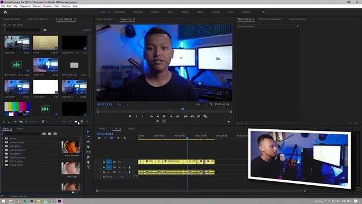Open the File menu
The width and height of the screenshot is (362, 204).
tap(3, 6)
